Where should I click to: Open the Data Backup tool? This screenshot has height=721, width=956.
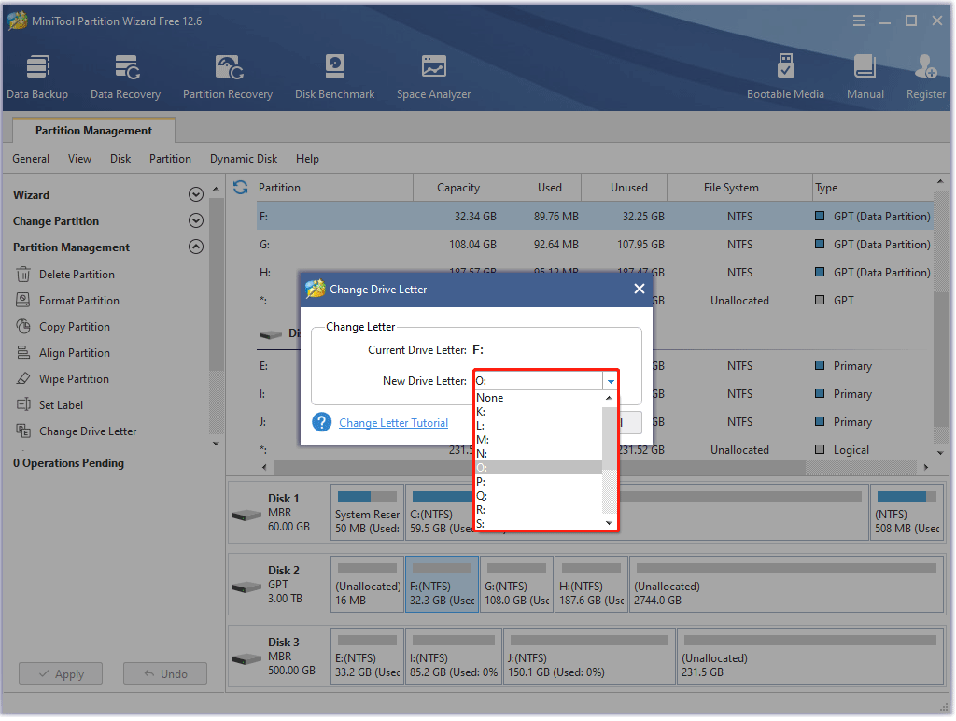click(x=37, y=75)
